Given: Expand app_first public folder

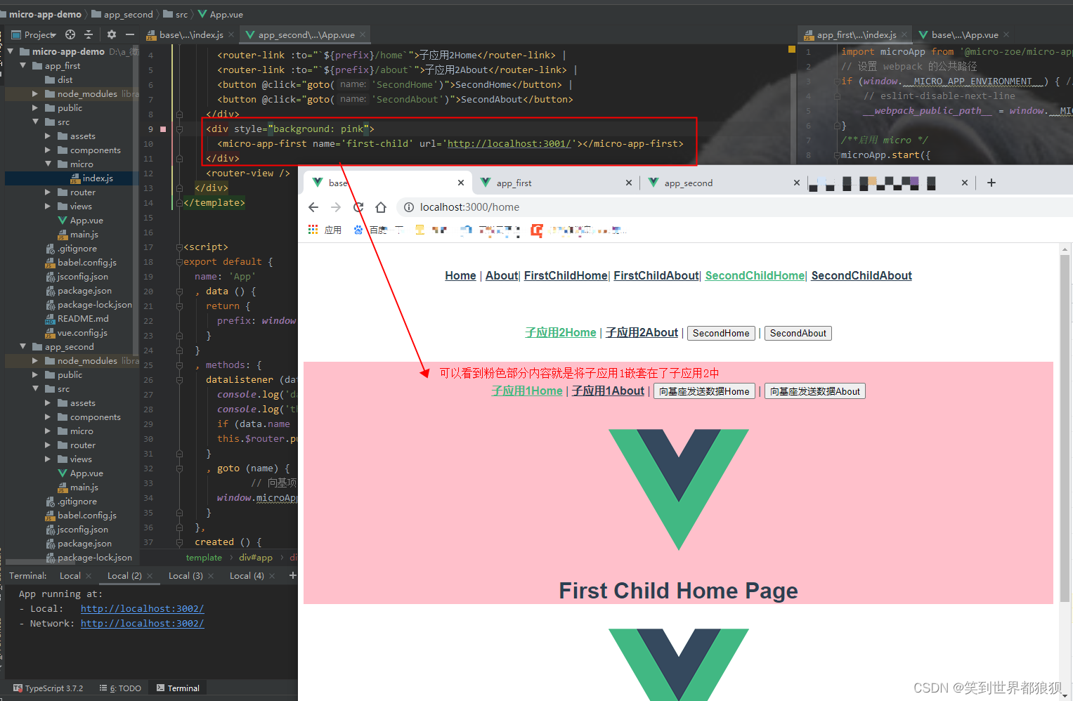Looking at the screenshot, I should [x=35, y=107].
